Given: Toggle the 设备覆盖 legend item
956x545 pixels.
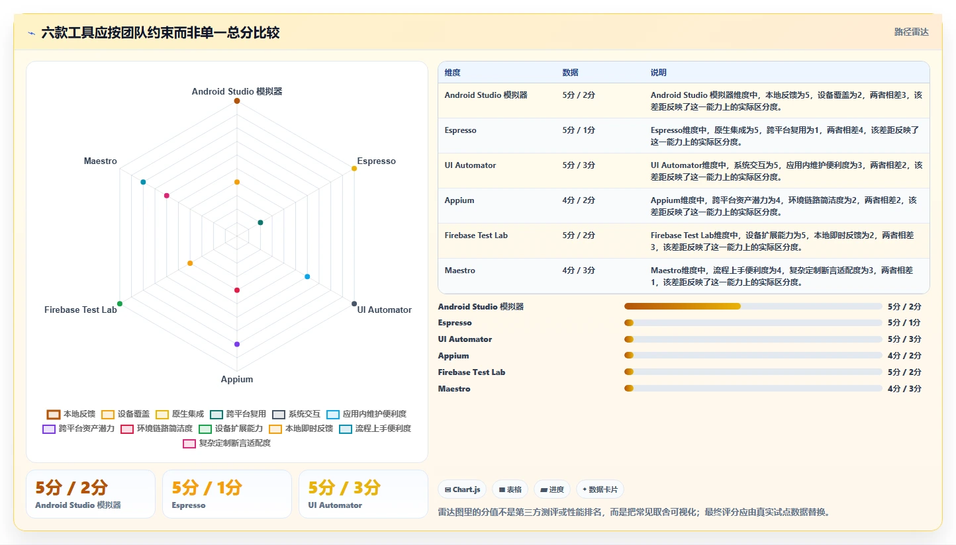Looking at the screenshot, I should [x=125, y=414].
